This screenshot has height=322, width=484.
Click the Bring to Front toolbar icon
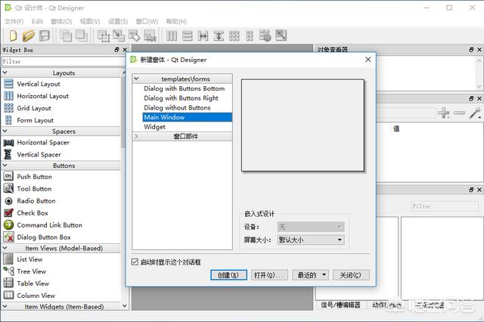click(82, 36)
